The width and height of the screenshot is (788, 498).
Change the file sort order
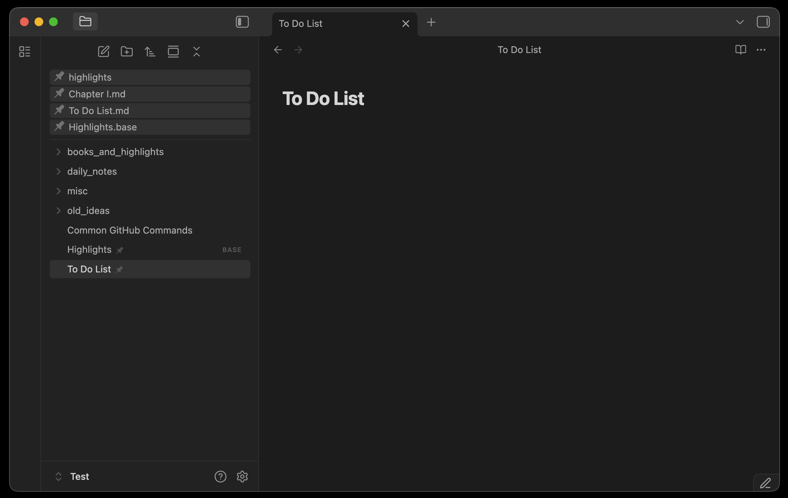[x=150, y=52]
